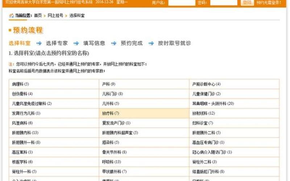Click the 预约无需登录 notice text
This screenshot has height=181, width=290.
[x=269, y=3]
